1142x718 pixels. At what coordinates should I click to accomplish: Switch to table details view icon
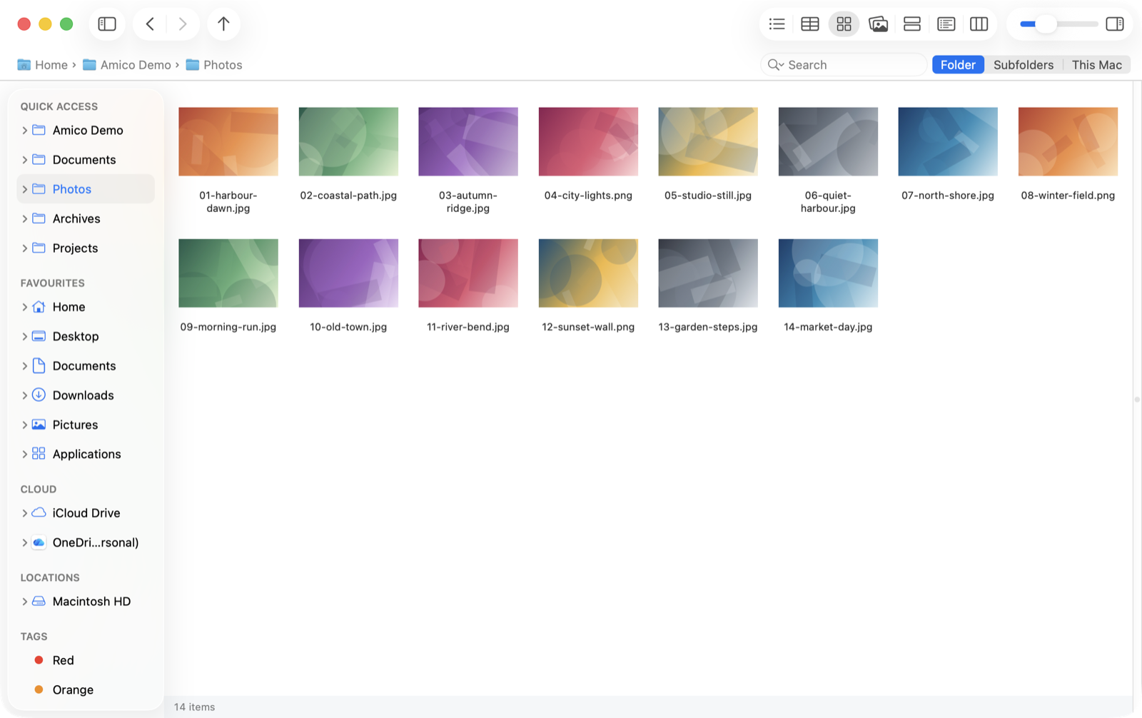(x=810, y=24)
